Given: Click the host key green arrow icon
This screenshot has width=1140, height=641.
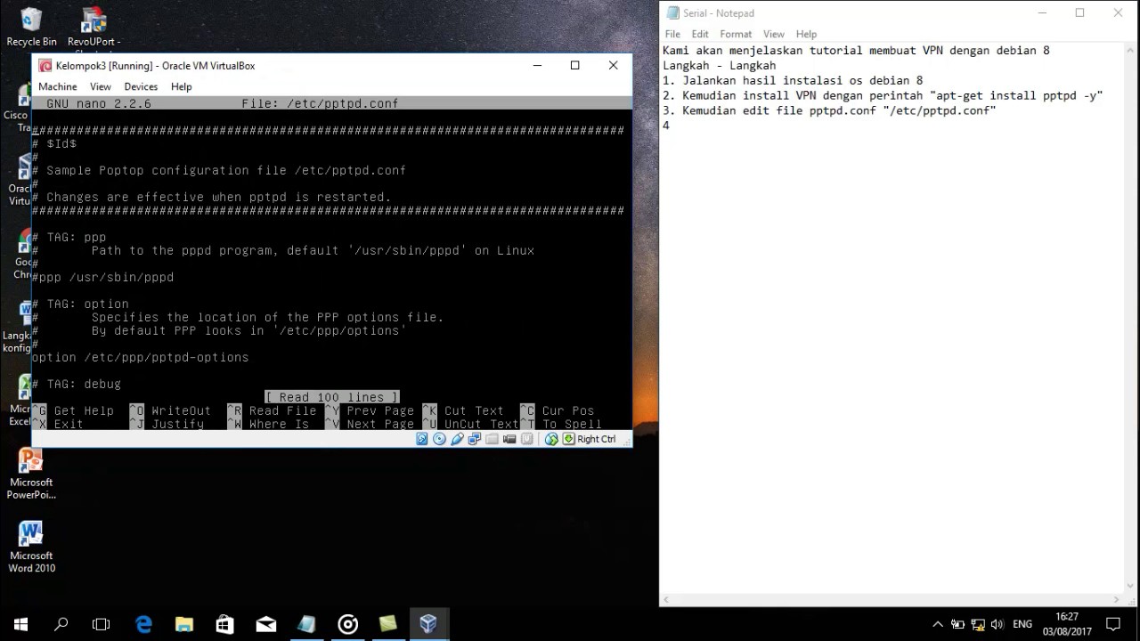Looking at the screenshot, I should [x=568, y=439].
